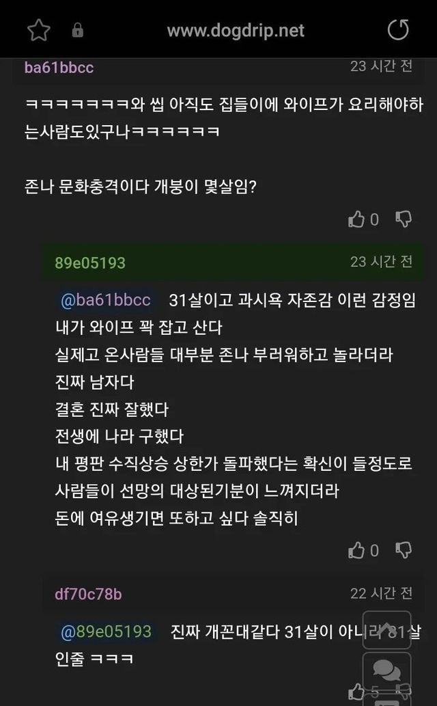Jump to comments via floating chat-bubble button
This screenshot has width=437, height=706.
(386, 671)
